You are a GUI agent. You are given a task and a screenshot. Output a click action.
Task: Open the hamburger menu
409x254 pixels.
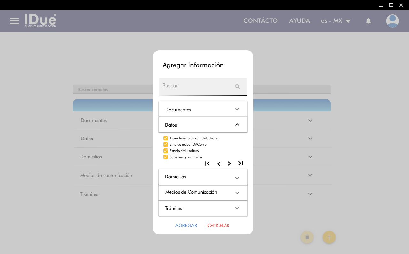coord(14,21)
